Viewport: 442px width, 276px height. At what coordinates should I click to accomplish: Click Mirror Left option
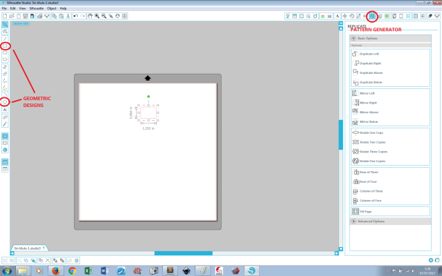pos(390,93)
